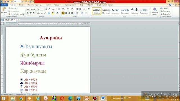
Task: Select align left paragraph button
Action: pyautogui.click(x=63, y=13)
